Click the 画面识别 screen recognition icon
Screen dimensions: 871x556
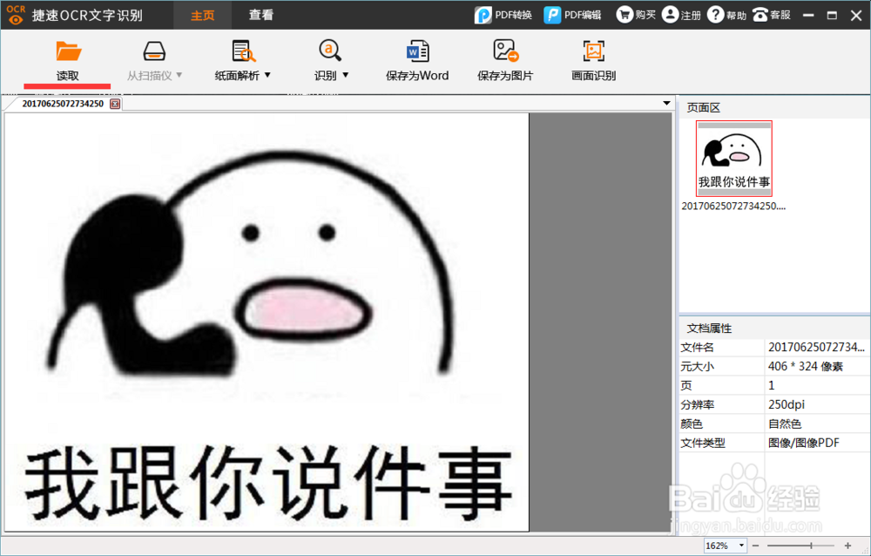pos(593,51)
